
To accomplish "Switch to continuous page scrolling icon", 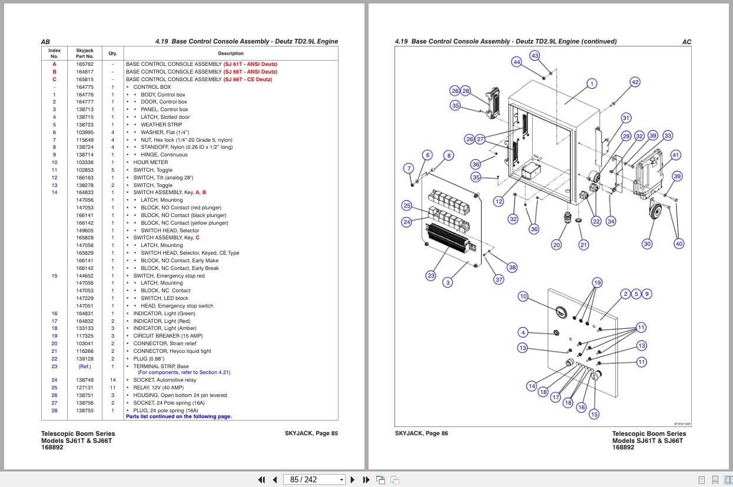I will coord(714,479).
